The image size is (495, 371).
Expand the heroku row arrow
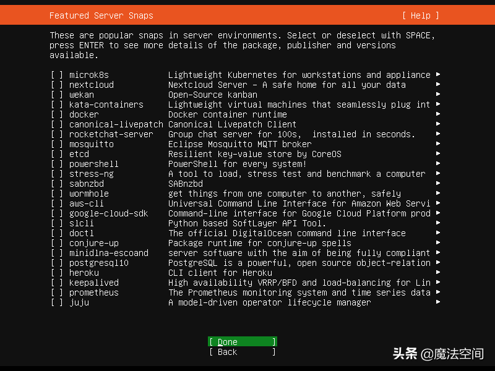click(438, 272)
